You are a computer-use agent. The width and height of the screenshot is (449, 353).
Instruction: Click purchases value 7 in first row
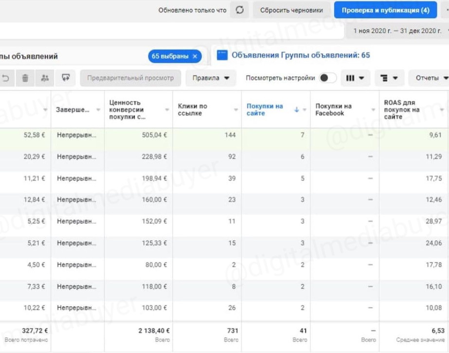303,135
